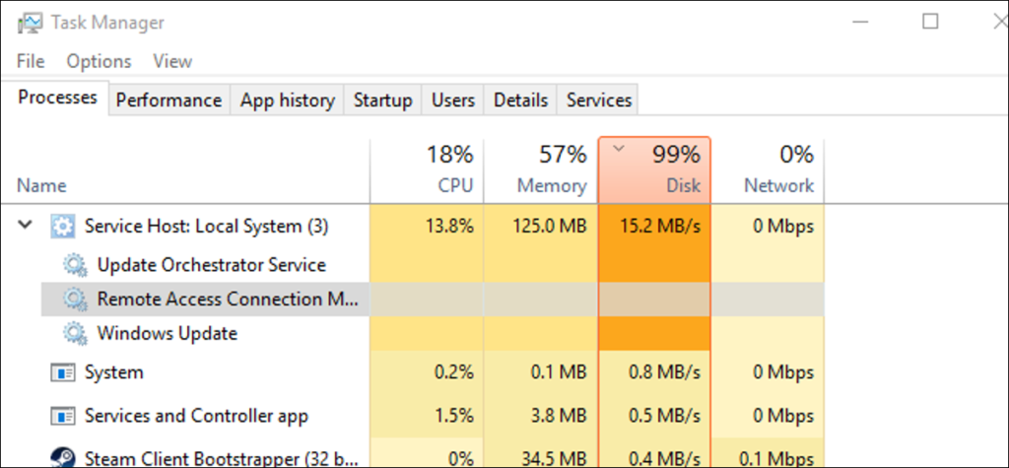
Task: Click the System process icon
Action: click(63, 372)
